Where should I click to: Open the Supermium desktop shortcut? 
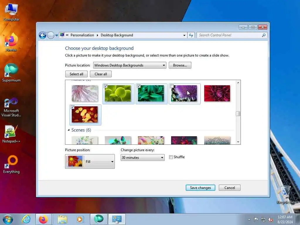point(11,73)
